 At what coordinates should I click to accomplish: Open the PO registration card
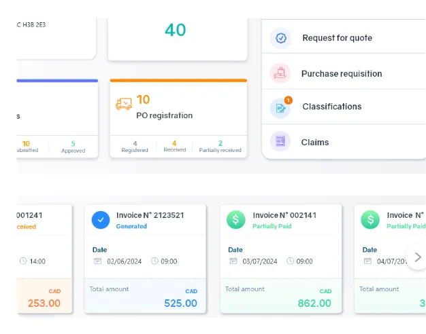coord(164,115)
